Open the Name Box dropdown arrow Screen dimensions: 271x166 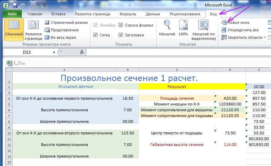point(54,52)
